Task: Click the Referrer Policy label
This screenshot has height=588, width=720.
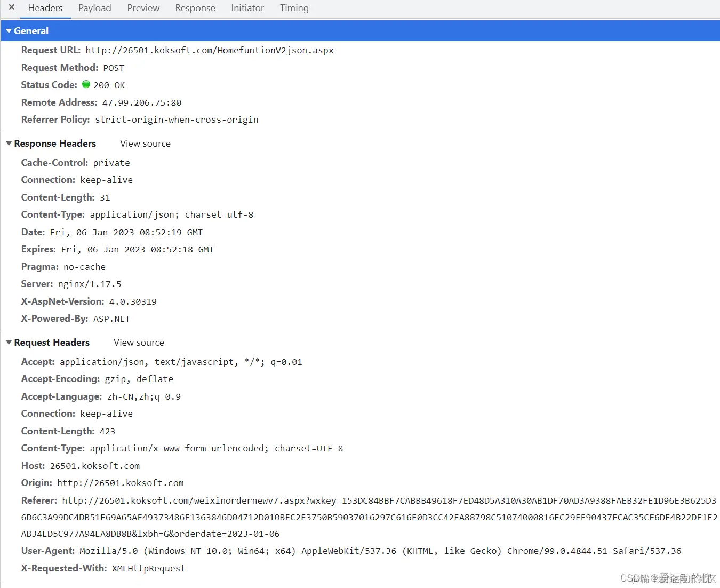Action: 55,120
